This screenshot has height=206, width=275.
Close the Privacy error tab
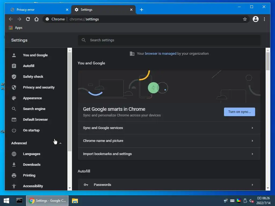tap(67, 10)
